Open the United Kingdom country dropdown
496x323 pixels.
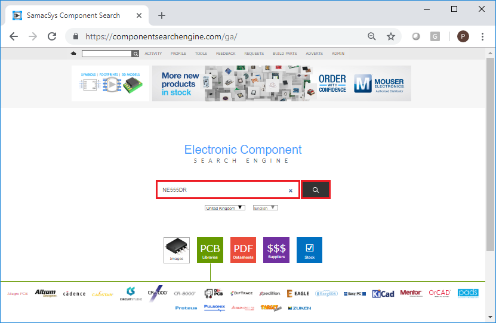pyautogui.click(x=224, y=208)
